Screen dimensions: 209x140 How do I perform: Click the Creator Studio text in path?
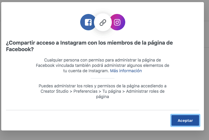[x=55, y=91]
